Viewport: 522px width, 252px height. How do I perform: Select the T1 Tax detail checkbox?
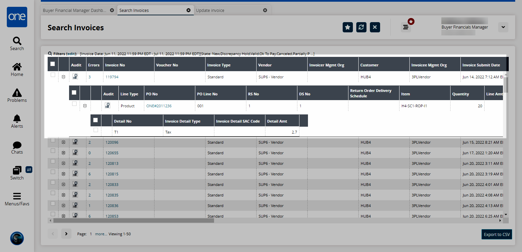pos(96,130)
